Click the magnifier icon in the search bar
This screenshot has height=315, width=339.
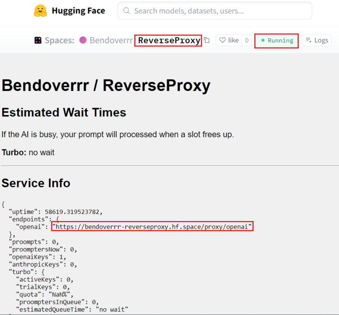pos(126,11)
